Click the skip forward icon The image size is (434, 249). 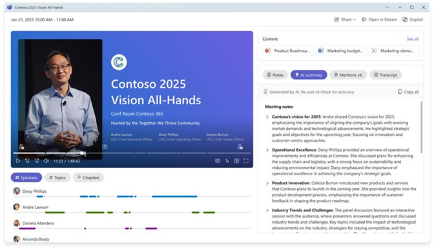pyautogui.click(x=37, y=161)
